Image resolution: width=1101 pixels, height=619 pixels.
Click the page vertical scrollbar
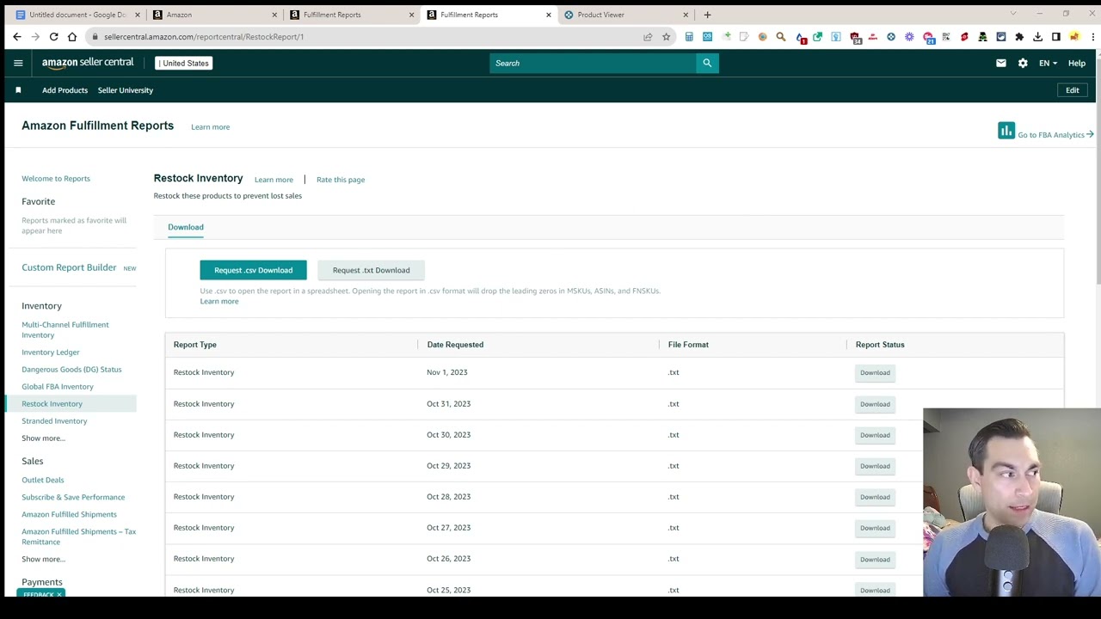coord(1098,172)
